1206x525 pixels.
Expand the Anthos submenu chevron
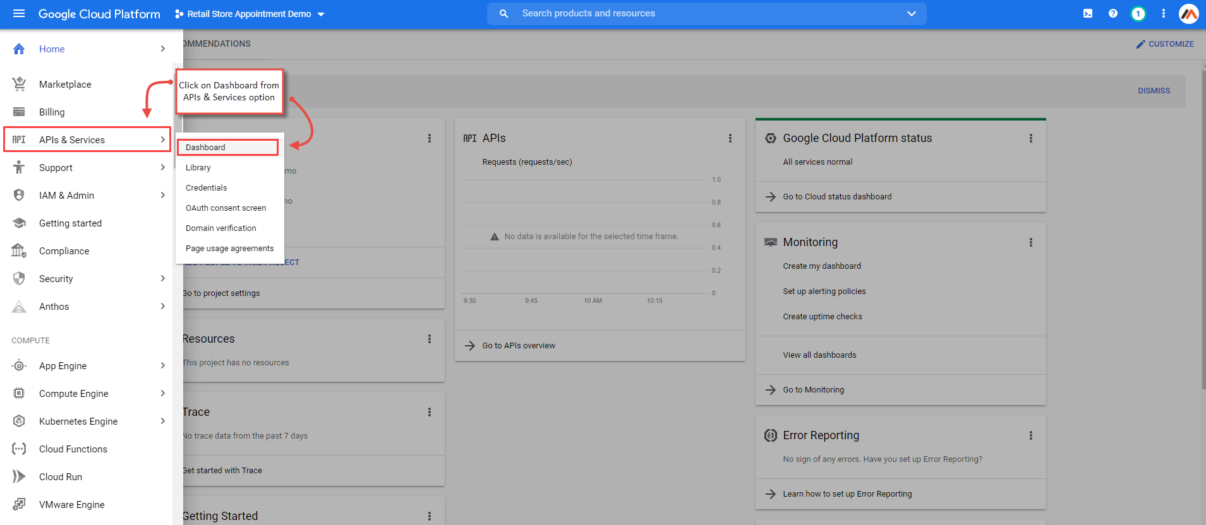163,306
